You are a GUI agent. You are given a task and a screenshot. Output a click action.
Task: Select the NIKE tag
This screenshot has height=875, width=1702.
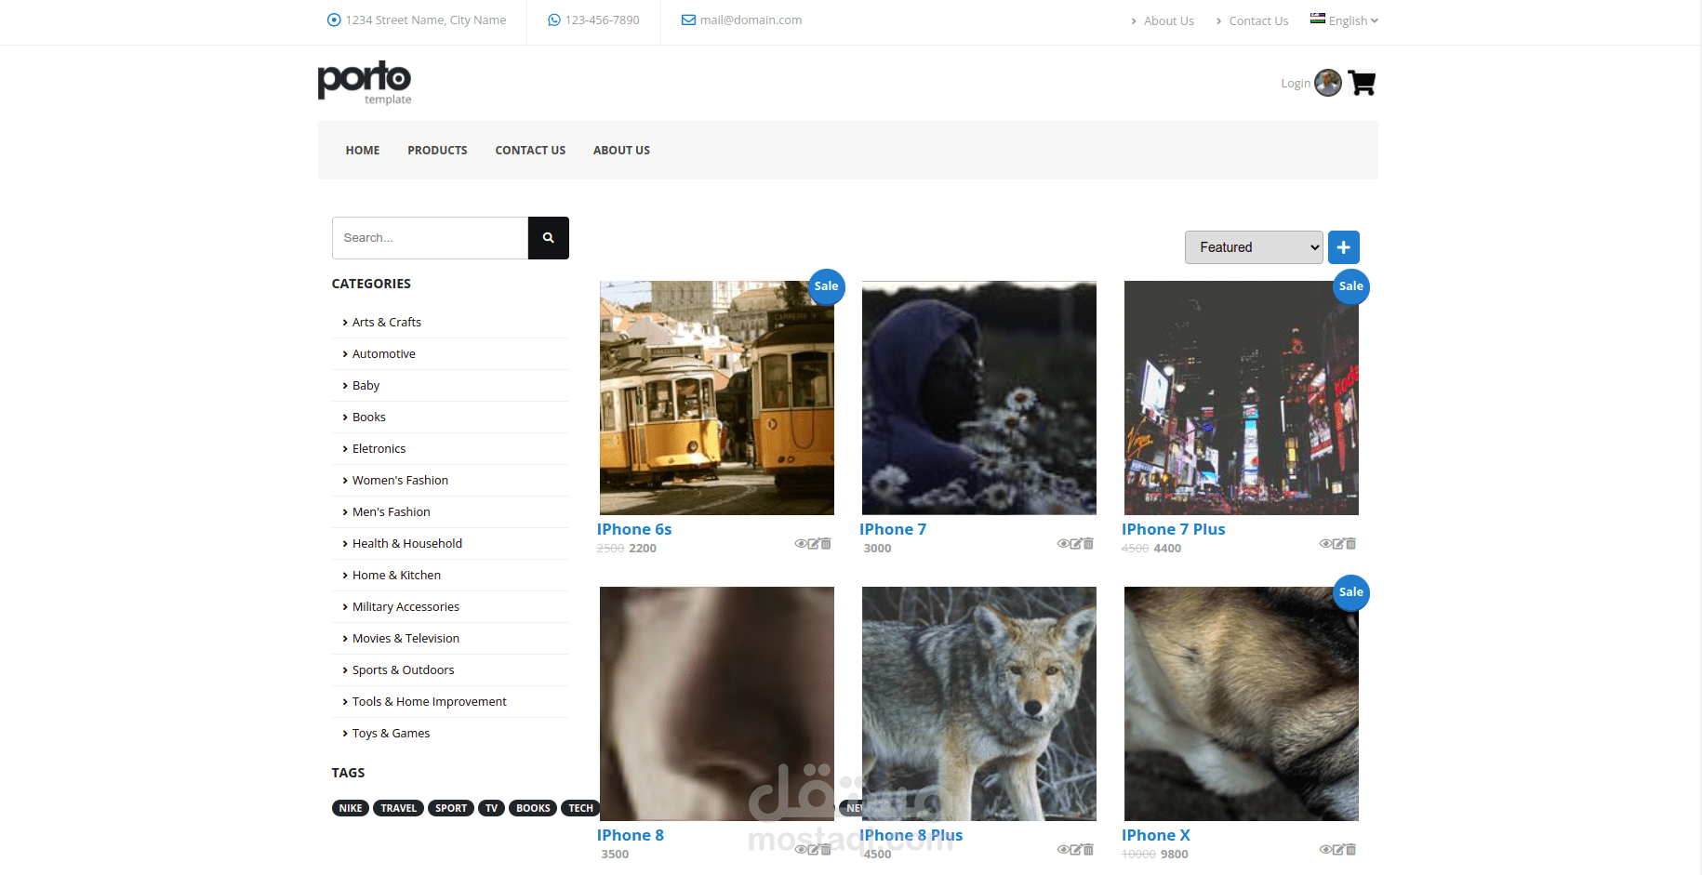click(x=351, y=808)
